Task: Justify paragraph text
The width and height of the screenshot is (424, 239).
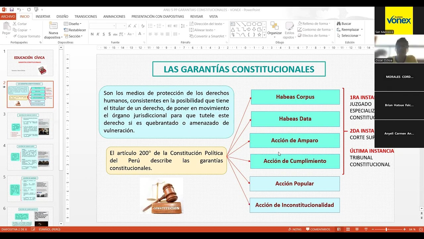Action: (x=167, y=34)
